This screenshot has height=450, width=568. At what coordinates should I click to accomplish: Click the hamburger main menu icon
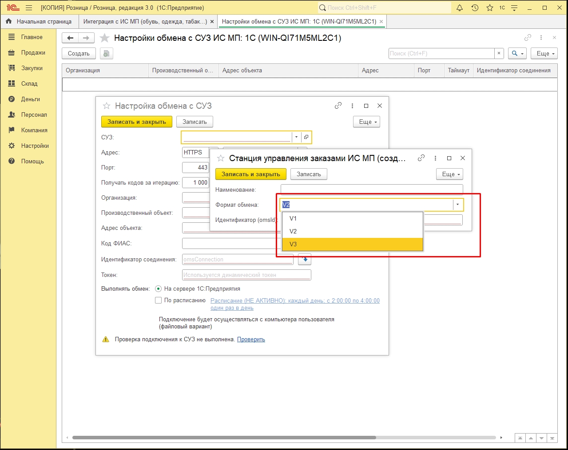[29, 8]
